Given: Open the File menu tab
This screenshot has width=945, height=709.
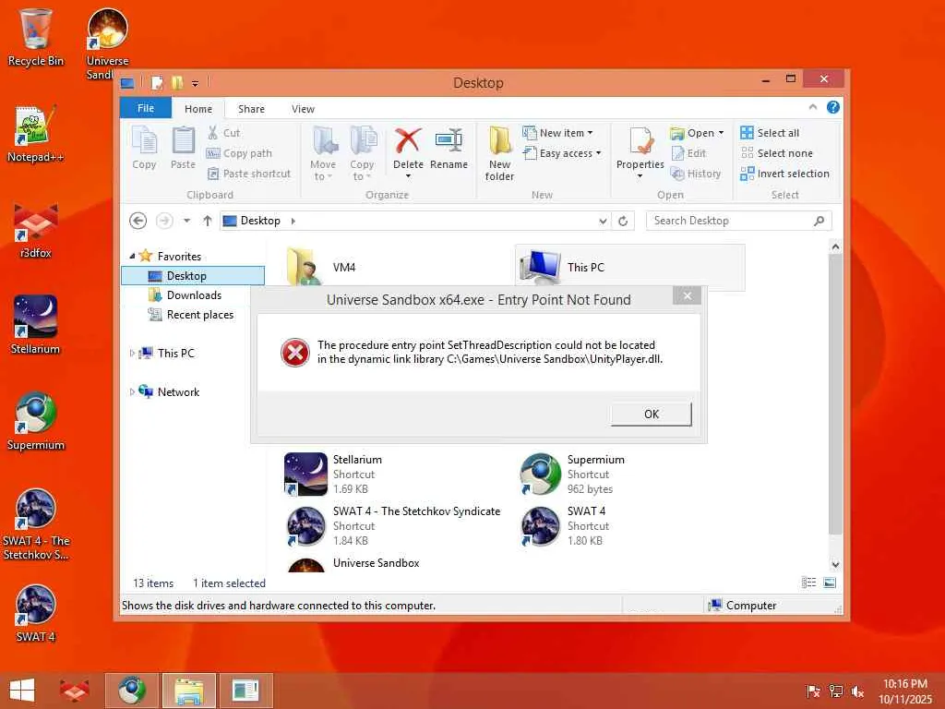Looking at the screenshot, I should pos(146,108).
